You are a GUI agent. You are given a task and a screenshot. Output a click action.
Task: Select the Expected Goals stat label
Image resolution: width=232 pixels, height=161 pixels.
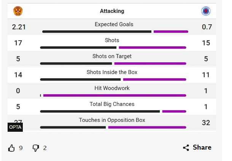114,24
